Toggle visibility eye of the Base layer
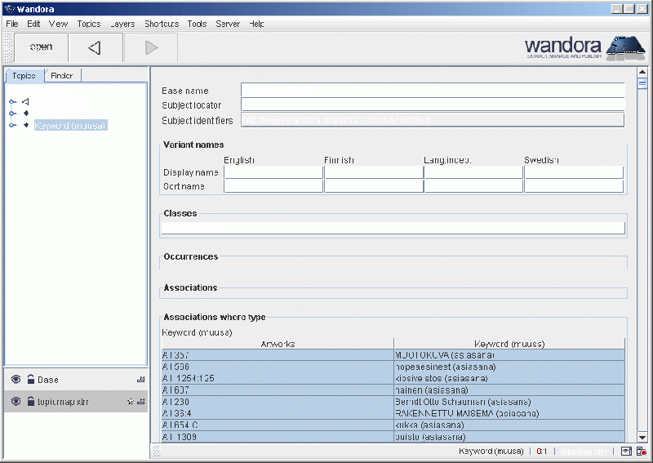The width and height of the screenshot is (653, 463). (x=16, y=380)
